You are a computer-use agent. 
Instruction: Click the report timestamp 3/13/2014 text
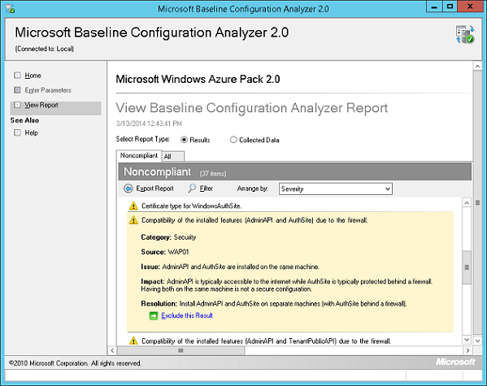point(149,124)
